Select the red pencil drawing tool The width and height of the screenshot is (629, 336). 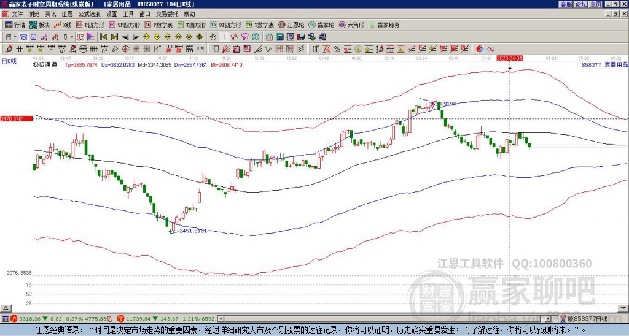[9, 49]
